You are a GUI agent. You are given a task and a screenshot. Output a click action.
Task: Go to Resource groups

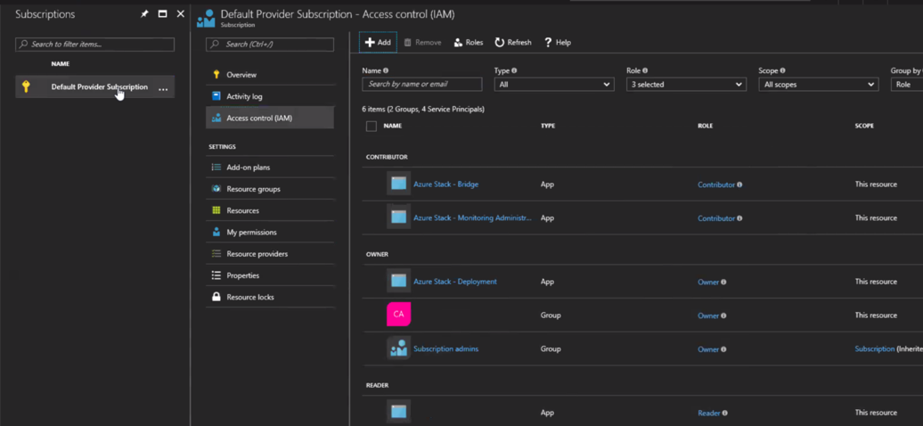pos(270,189)
